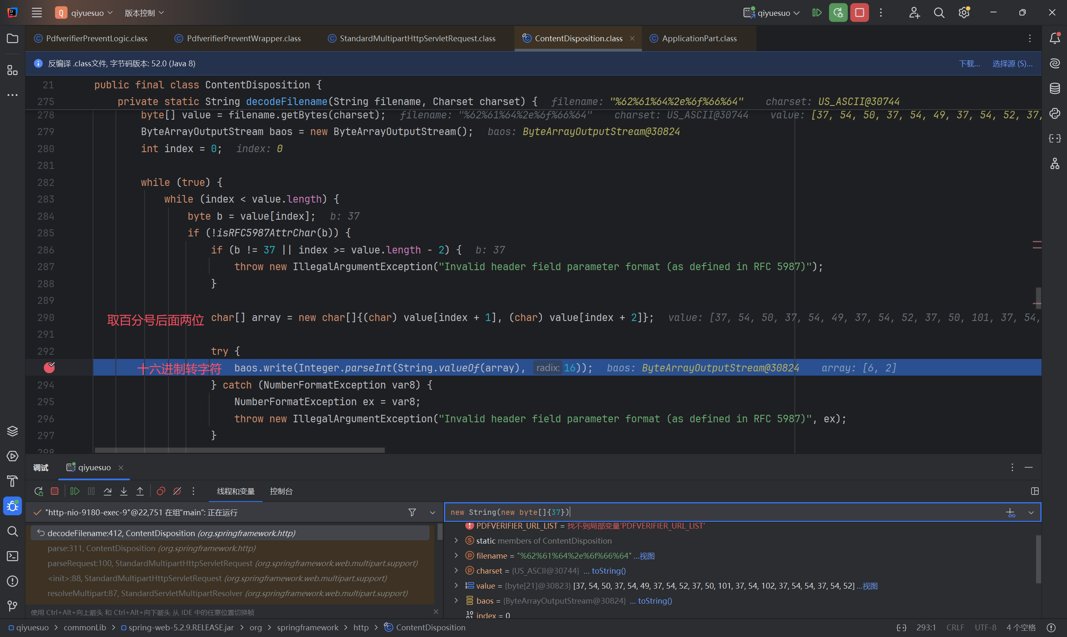
Task: Click the Step Into debug icon
Action: tap(123, 491)
